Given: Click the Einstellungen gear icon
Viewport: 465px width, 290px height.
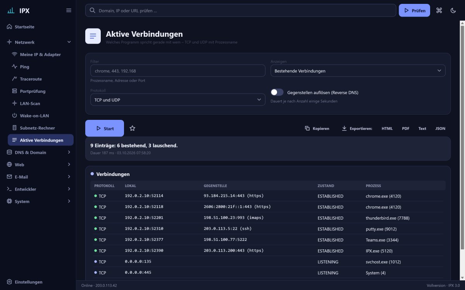Looking at the screenshot, I should point(10,282).
